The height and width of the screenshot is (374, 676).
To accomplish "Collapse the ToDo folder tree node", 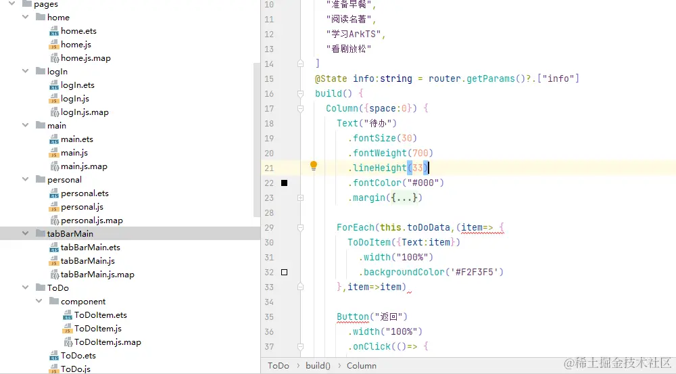I will [26, 287].
